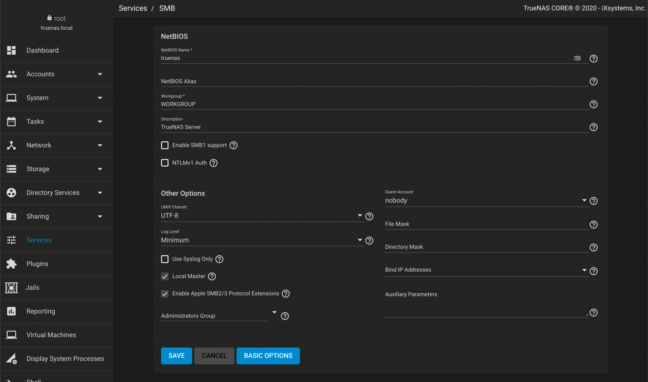
Task: Expand the Directory Services menu arrow
Action: 100,193
